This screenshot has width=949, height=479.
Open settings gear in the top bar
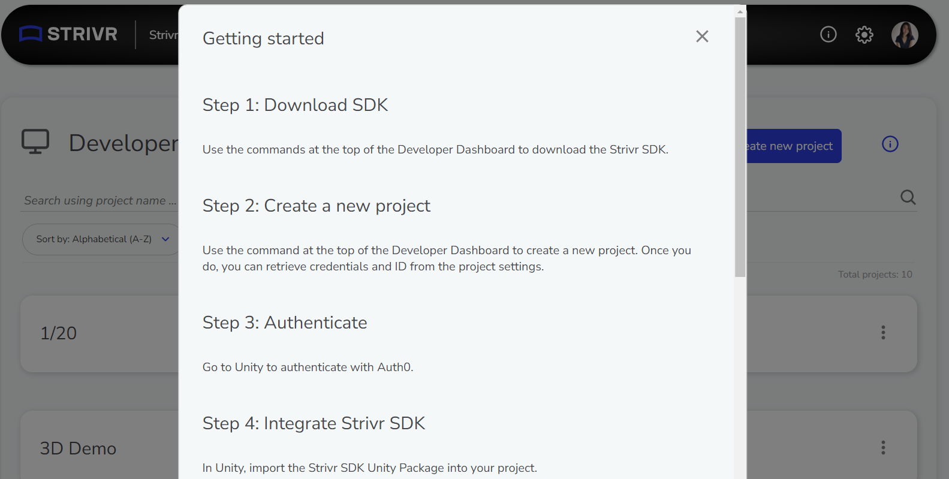coord(864,35)
